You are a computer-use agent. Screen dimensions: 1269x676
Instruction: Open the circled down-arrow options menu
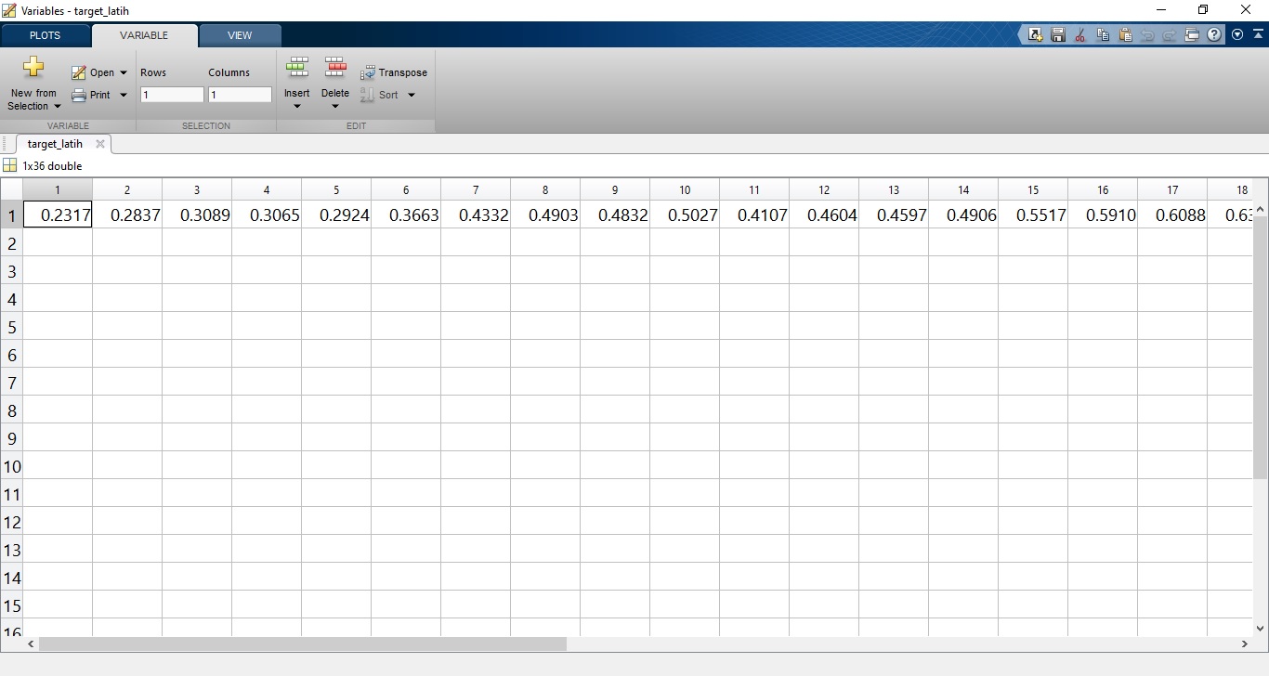point(1237,35)
